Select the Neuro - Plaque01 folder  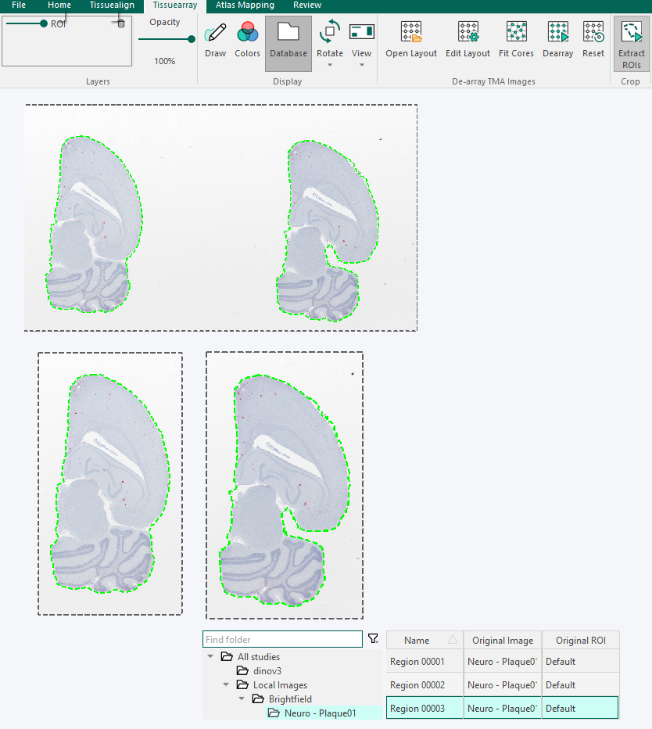click(320, 713)
